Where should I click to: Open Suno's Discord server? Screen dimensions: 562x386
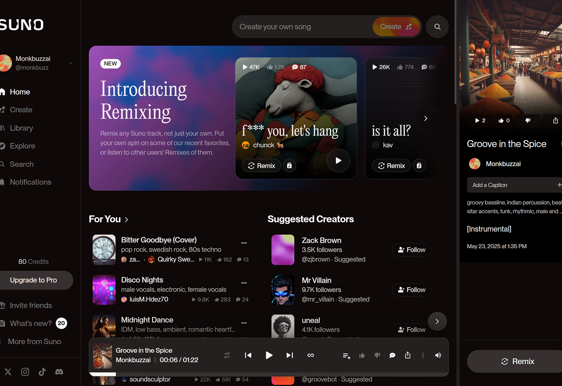(x=59, y=372)
